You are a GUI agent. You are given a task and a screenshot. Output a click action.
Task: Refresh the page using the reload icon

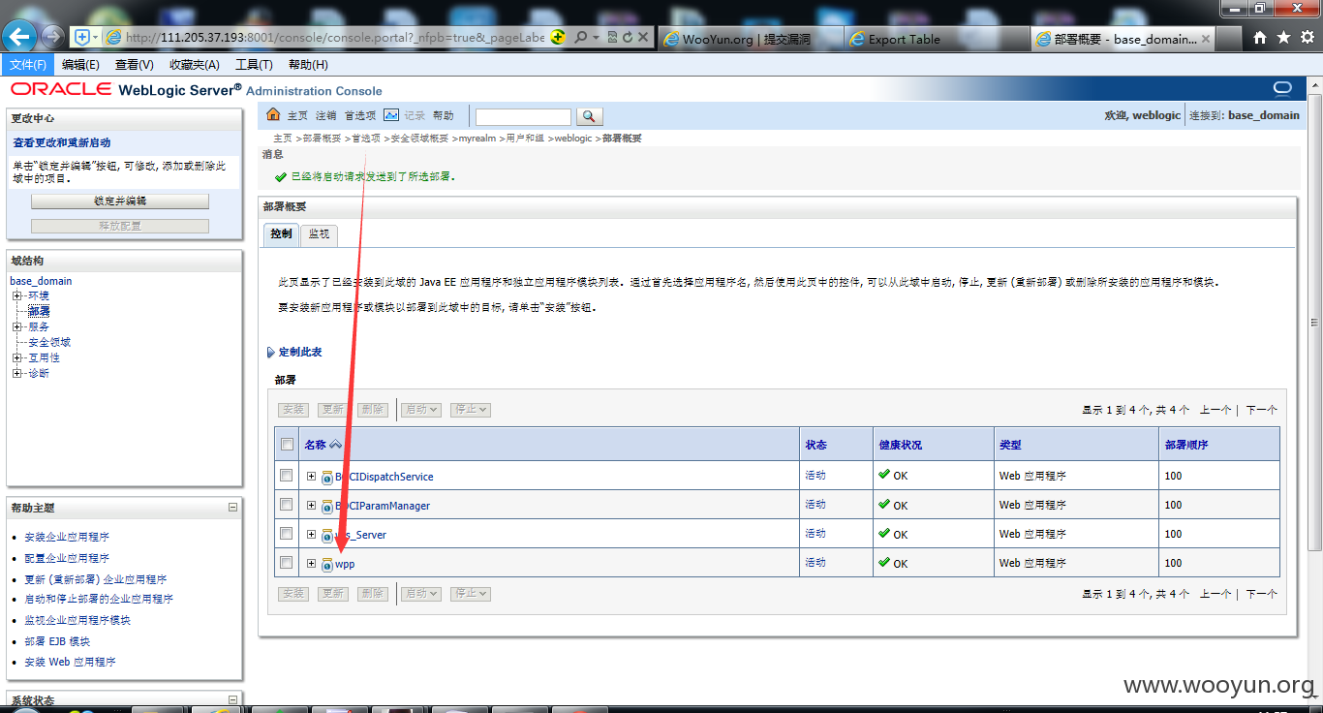[628, 37]
